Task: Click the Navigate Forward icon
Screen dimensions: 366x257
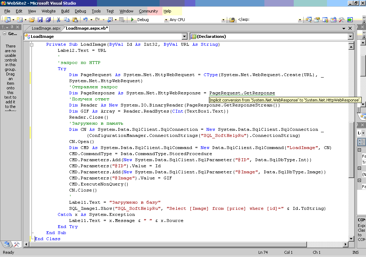Action: [122, 20]
